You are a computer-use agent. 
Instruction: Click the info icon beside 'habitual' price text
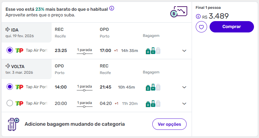click(x=112, y=8)
